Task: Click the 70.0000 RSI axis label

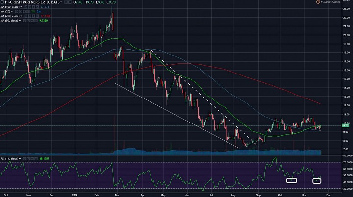Action: click(348, 162)
